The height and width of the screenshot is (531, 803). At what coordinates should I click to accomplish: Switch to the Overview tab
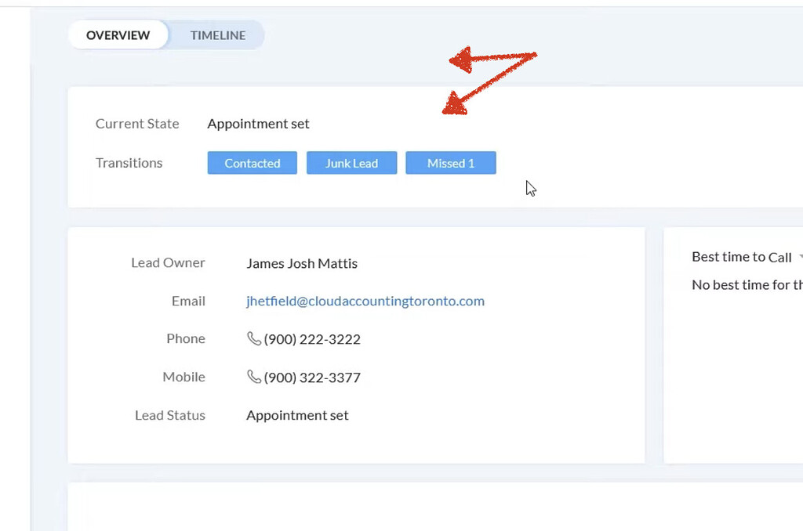[x=118, y=35]
